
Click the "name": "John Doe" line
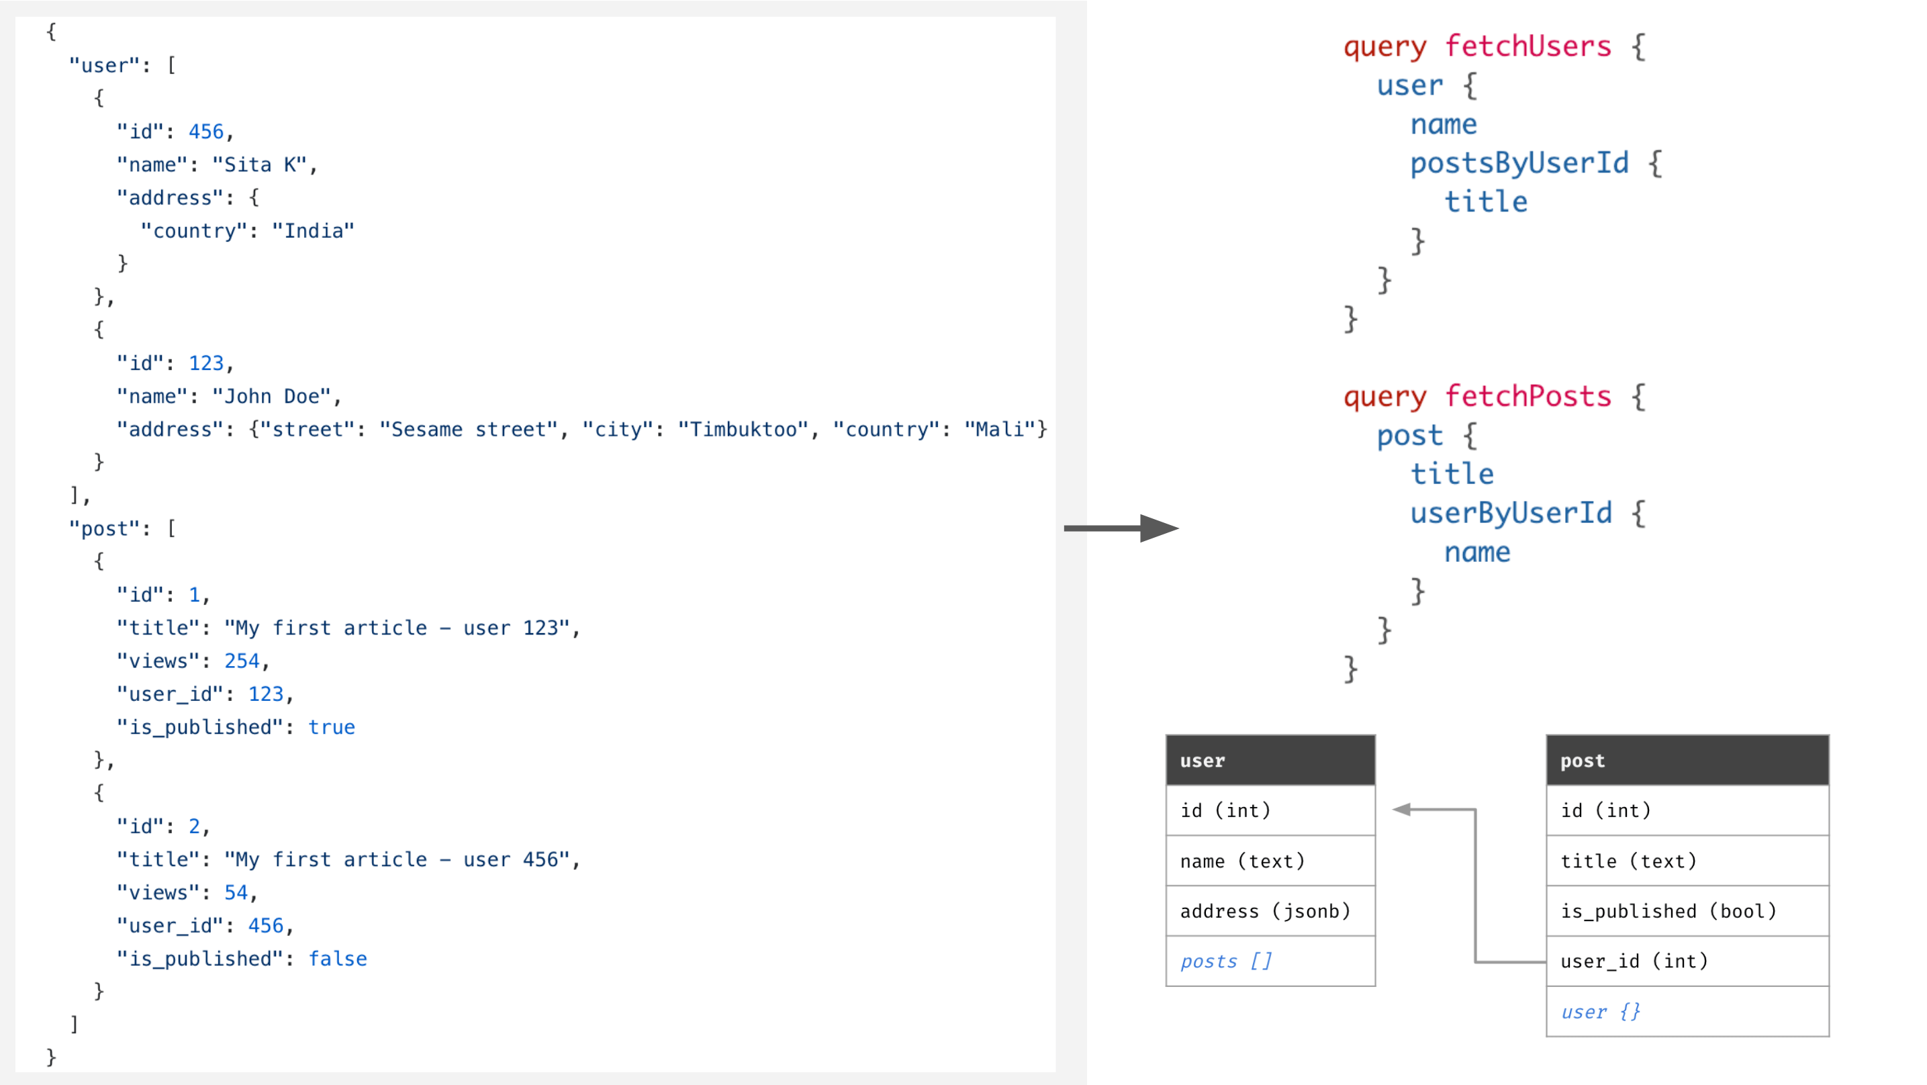pos(229,396)
